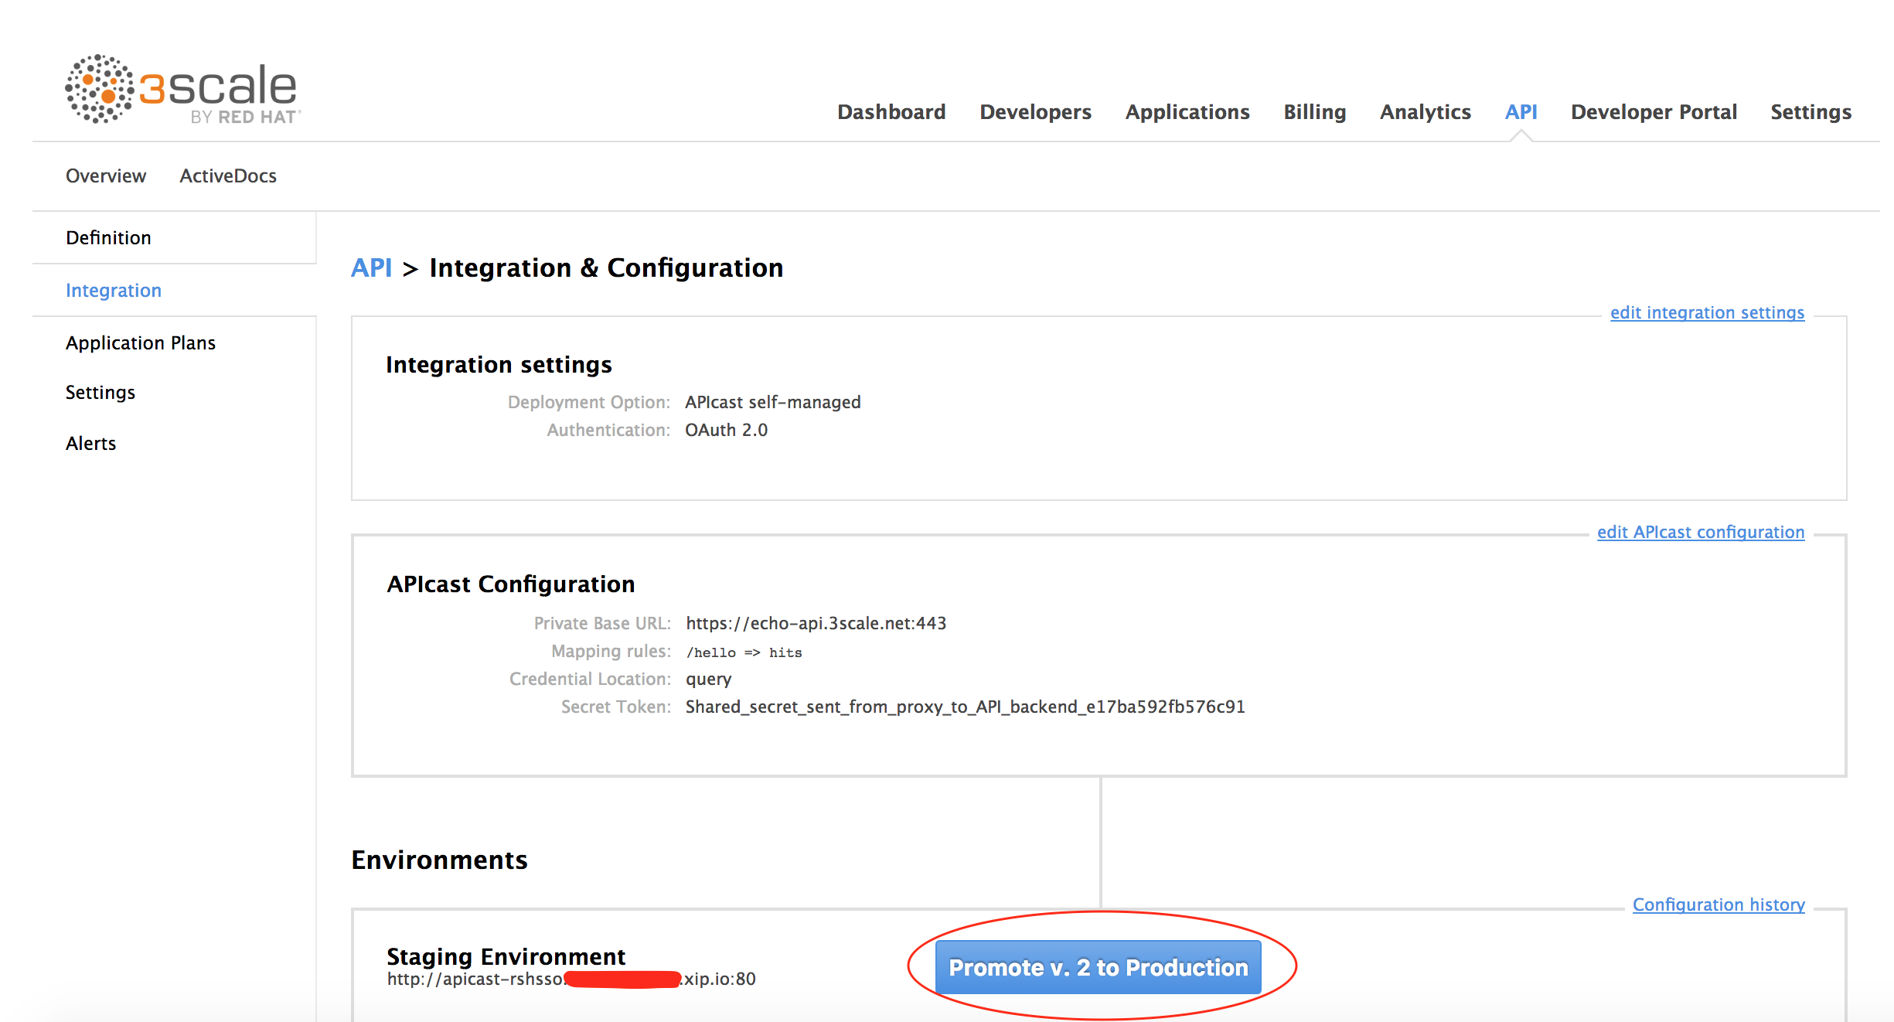1894x1022 pixels.
Task: Switch to the ActiveDocs subtab
Action: (x=228, y=176)
